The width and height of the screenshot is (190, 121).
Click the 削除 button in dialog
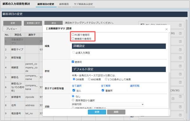point(116,112)
